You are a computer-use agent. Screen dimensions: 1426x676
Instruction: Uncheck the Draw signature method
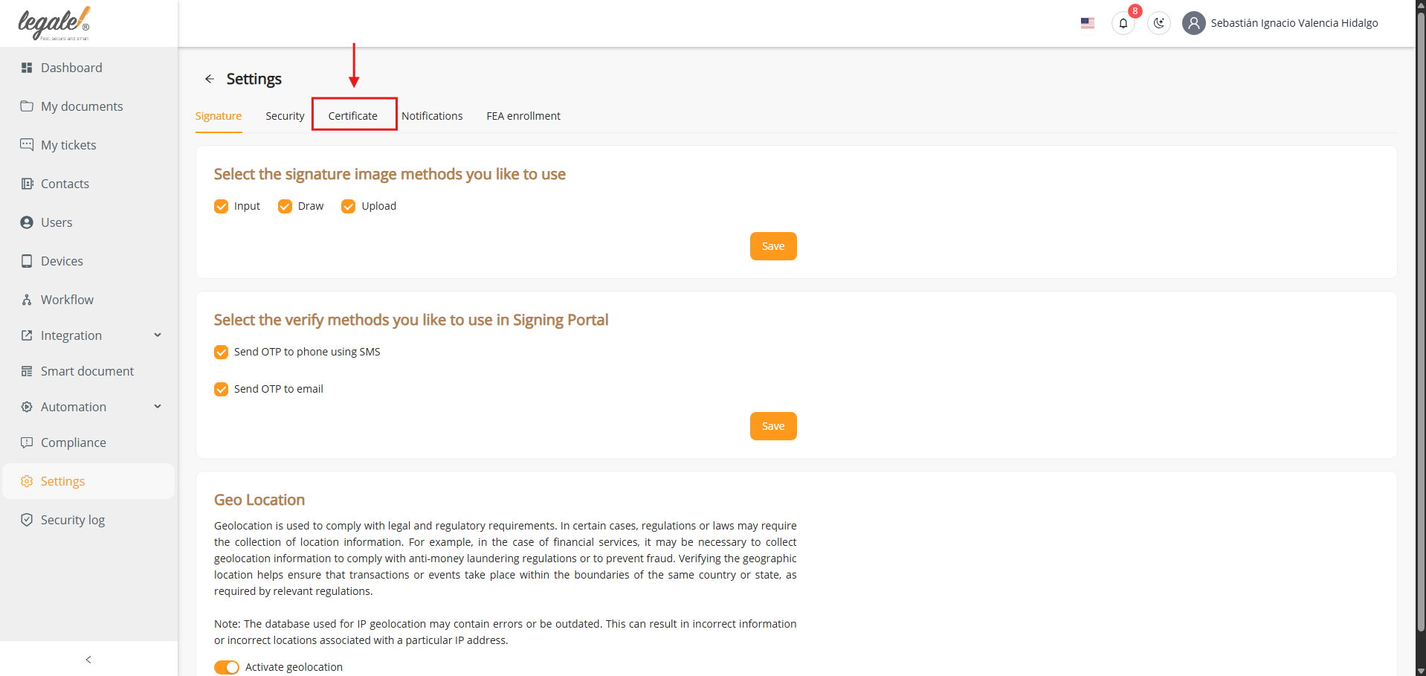pos(285,206)
